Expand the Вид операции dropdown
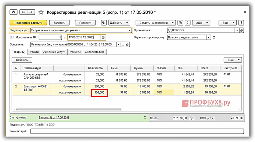The height and width of the screenshot is (142, 255). [x=130, y=30]
